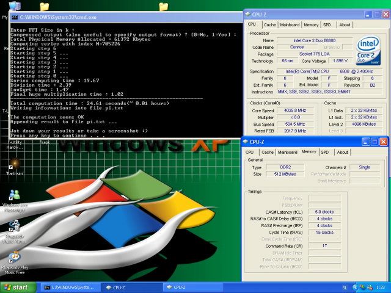Image resolution: width=391 pixels, height=293 pixels.
Task: Select the right folder icon on desktop top
Action: pyautogui.click(x=164, y=7)
